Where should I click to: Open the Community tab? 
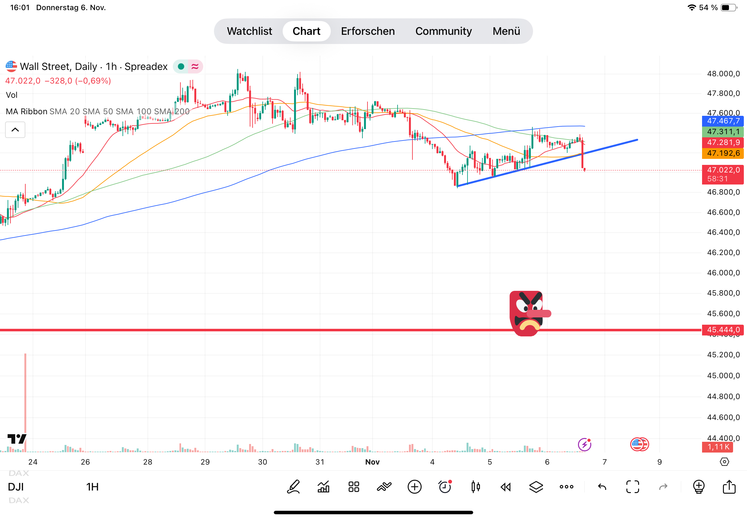click(x=443, y=31)
